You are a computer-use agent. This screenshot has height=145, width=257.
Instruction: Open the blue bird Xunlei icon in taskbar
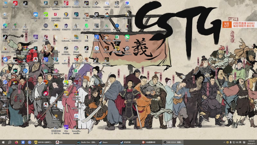[x=23, y=142]
